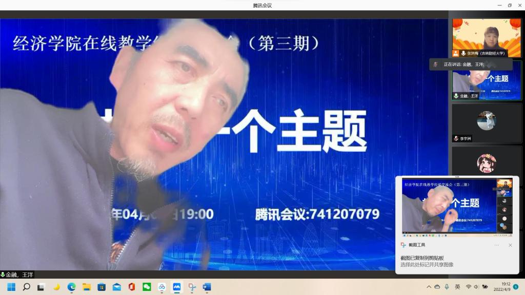
Task: Open the Windows Start menu
Action: pyautogui.click(x=11, y=287)
